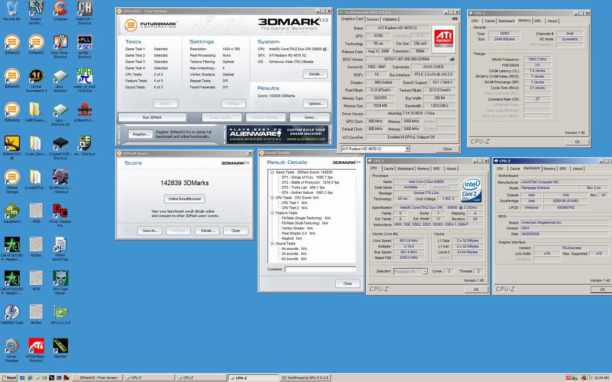Click Details... in the 3DMark Score window
The image size is (612, 382).
(x=208, y=231)
